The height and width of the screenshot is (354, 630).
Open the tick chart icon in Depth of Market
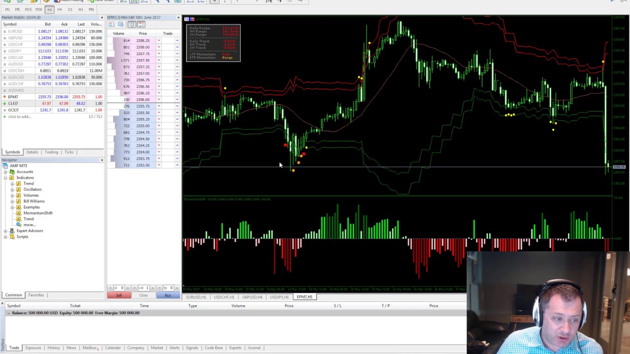(x=111, y=24)
